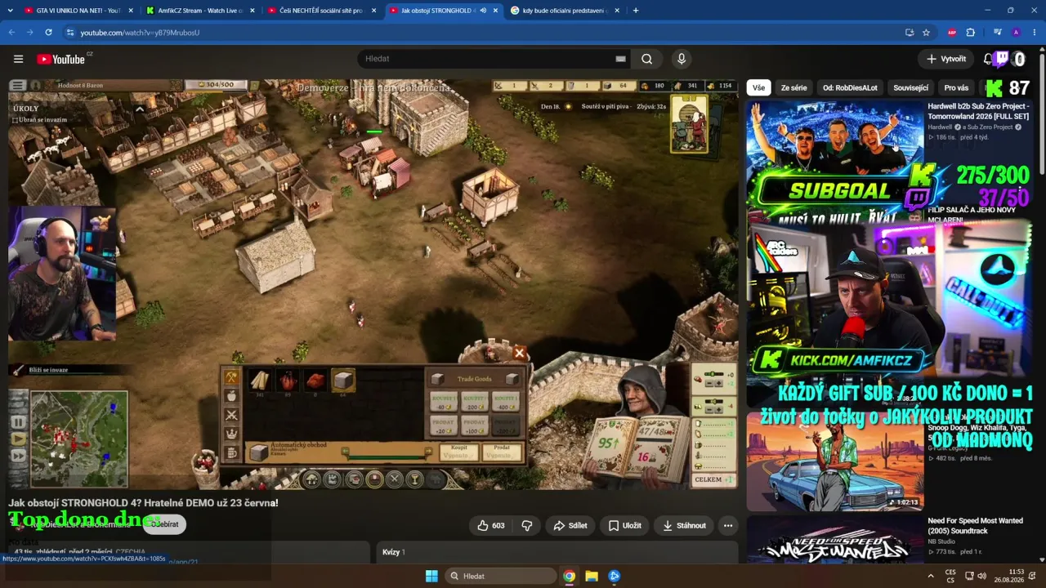Dislike the Stronghold 4 video
The image size is (1046, 588).
527,525
